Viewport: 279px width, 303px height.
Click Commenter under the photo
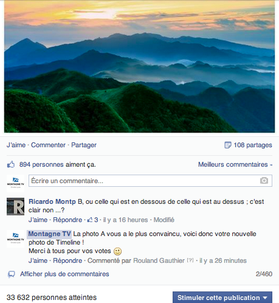(48, 145)
